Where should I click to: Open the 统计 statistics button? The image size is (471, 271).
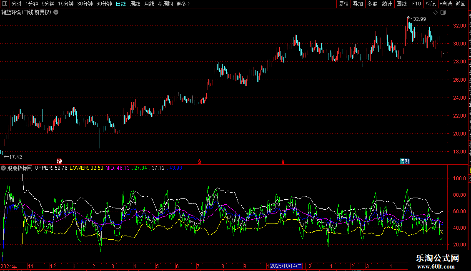387,4
